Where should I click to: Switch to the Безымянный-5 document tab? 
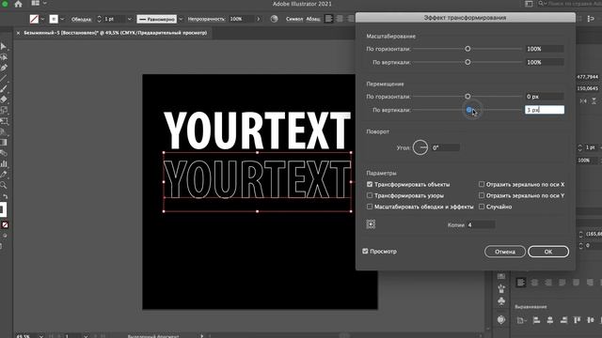[115, 33]
